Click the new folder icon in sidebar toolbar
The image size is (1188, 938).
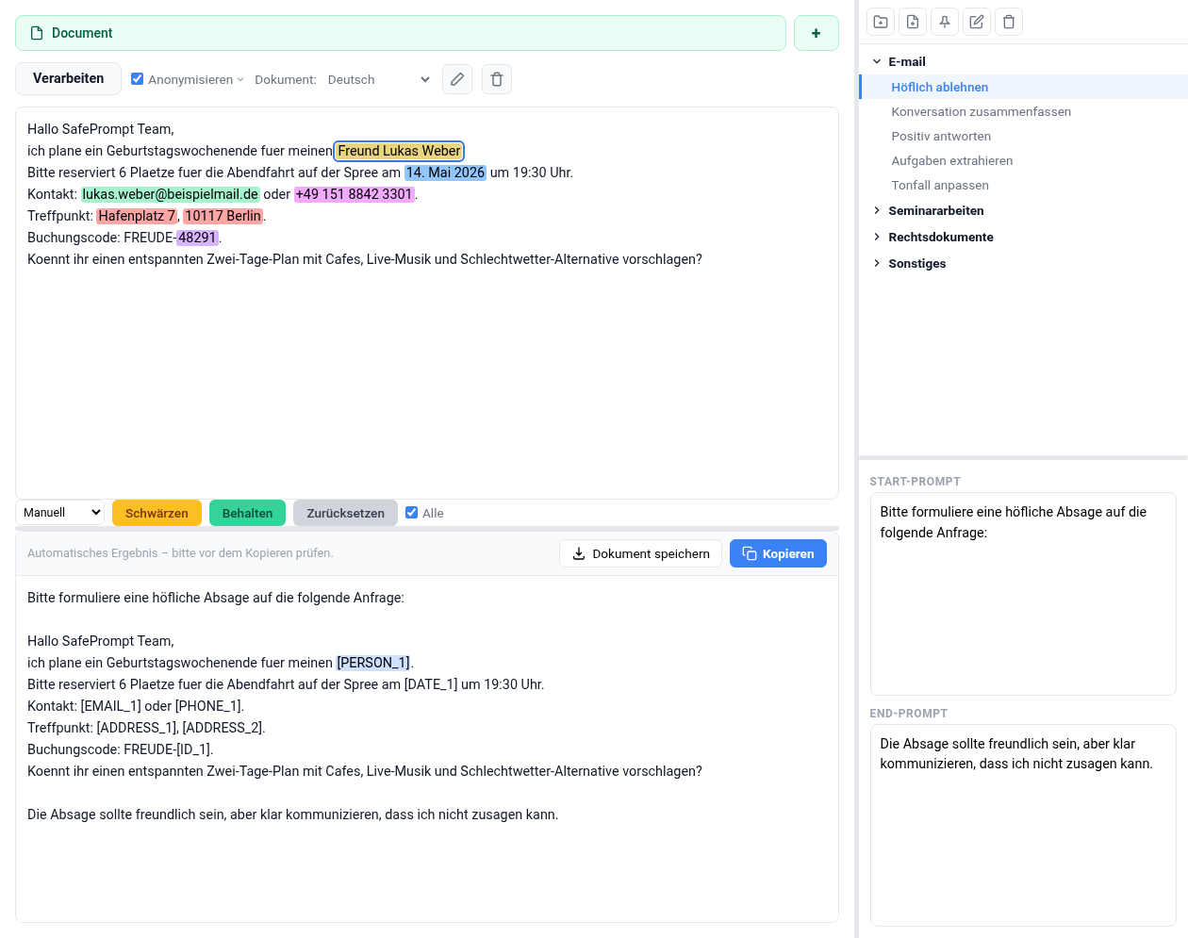[880, 21]
